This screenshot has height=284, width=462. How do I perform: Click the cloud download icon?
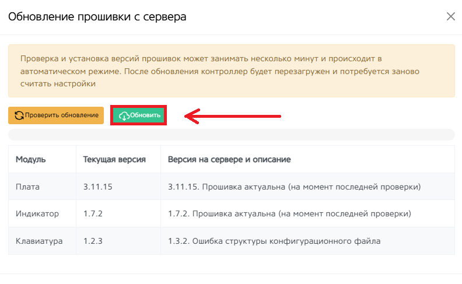point(124,116)
